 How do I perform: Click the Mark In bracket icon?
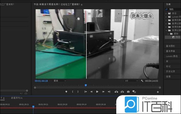[72, 92]
